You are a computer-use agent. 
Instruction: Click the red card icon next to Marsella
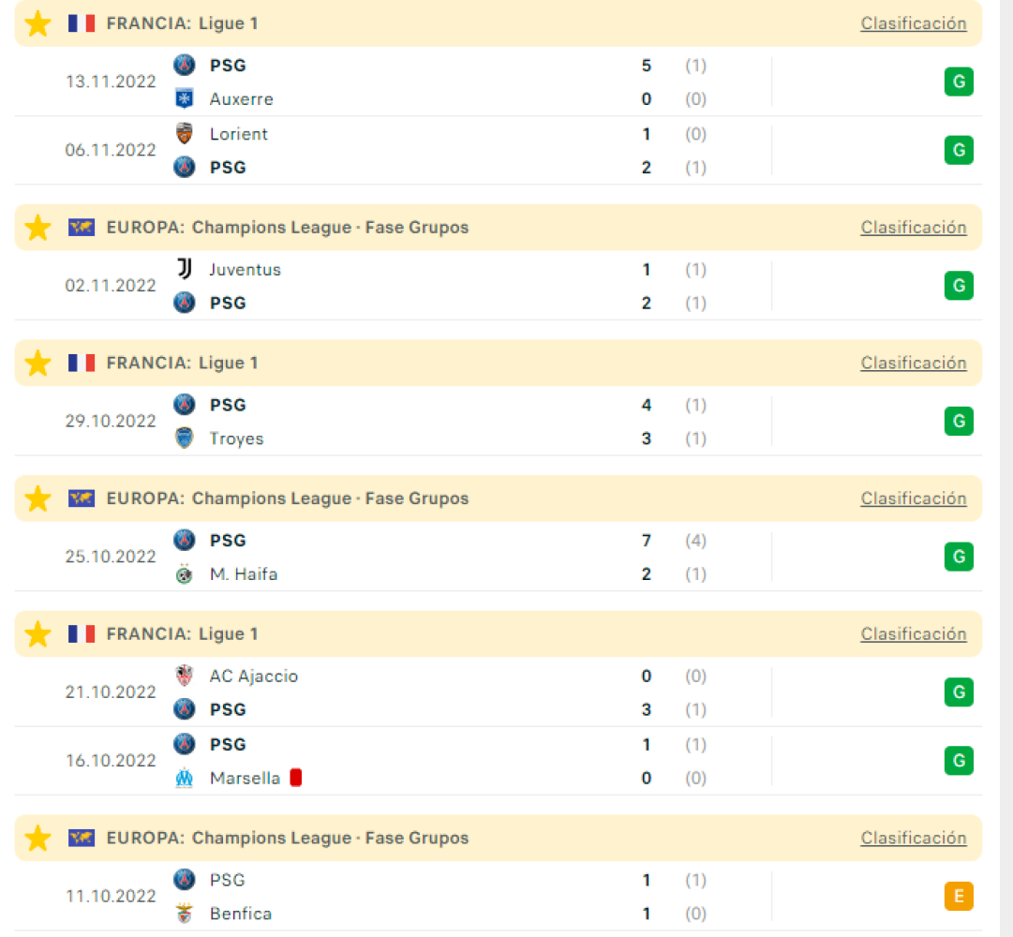[x=296, y=778]
